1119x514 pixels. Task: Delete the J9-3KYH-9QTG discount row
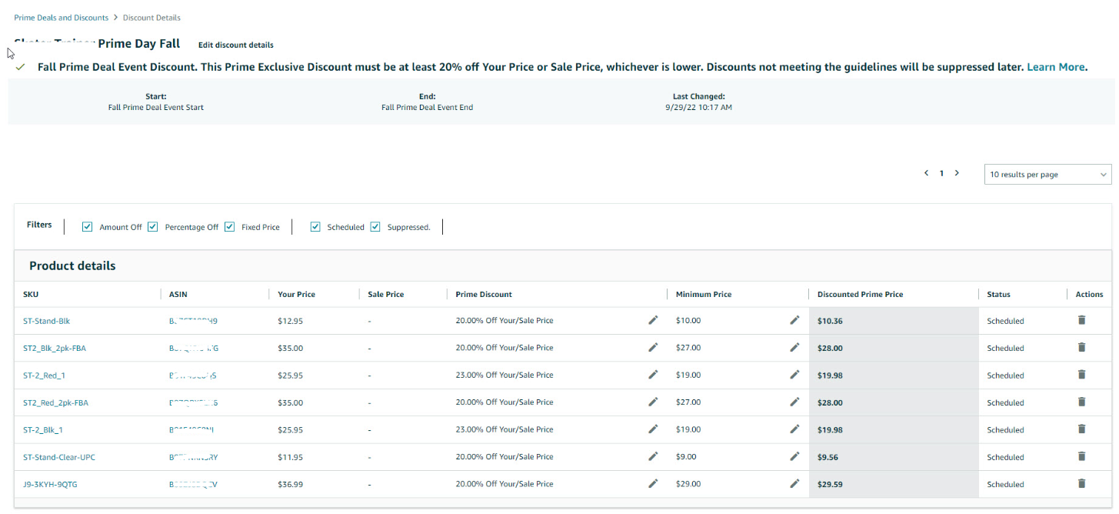click(x=1081, y=484)
